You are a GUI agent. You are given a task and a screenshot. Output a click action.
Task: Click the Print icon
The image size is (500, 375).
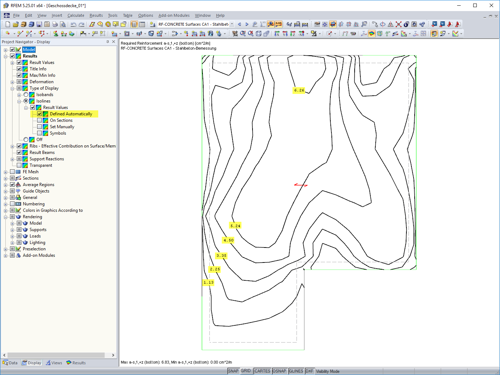click(55, 24)
